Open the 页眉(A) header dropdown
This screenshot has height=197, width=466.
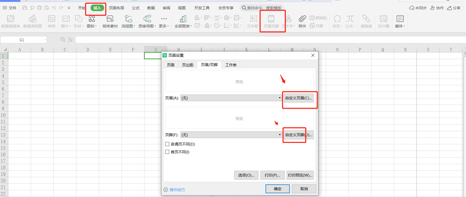(231, 98)
